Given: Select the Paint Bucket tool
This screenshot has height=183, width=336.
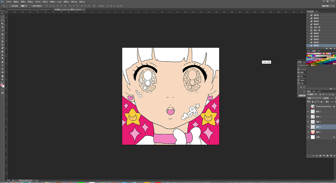Looking at the screenshot, I should [3, 51].
